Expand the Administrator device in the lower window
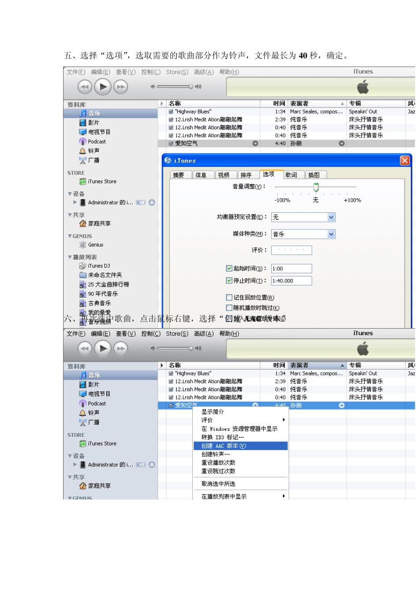This screenshot has width=419, height=592. [x=75, y=465]
